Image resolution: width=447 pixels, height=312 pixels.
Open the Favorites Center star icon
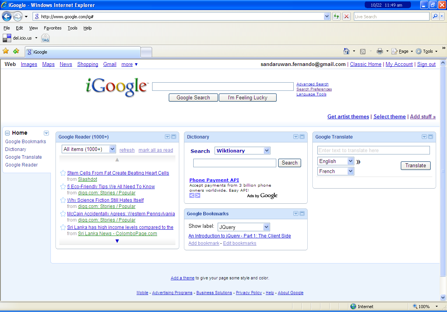(6, 51)
